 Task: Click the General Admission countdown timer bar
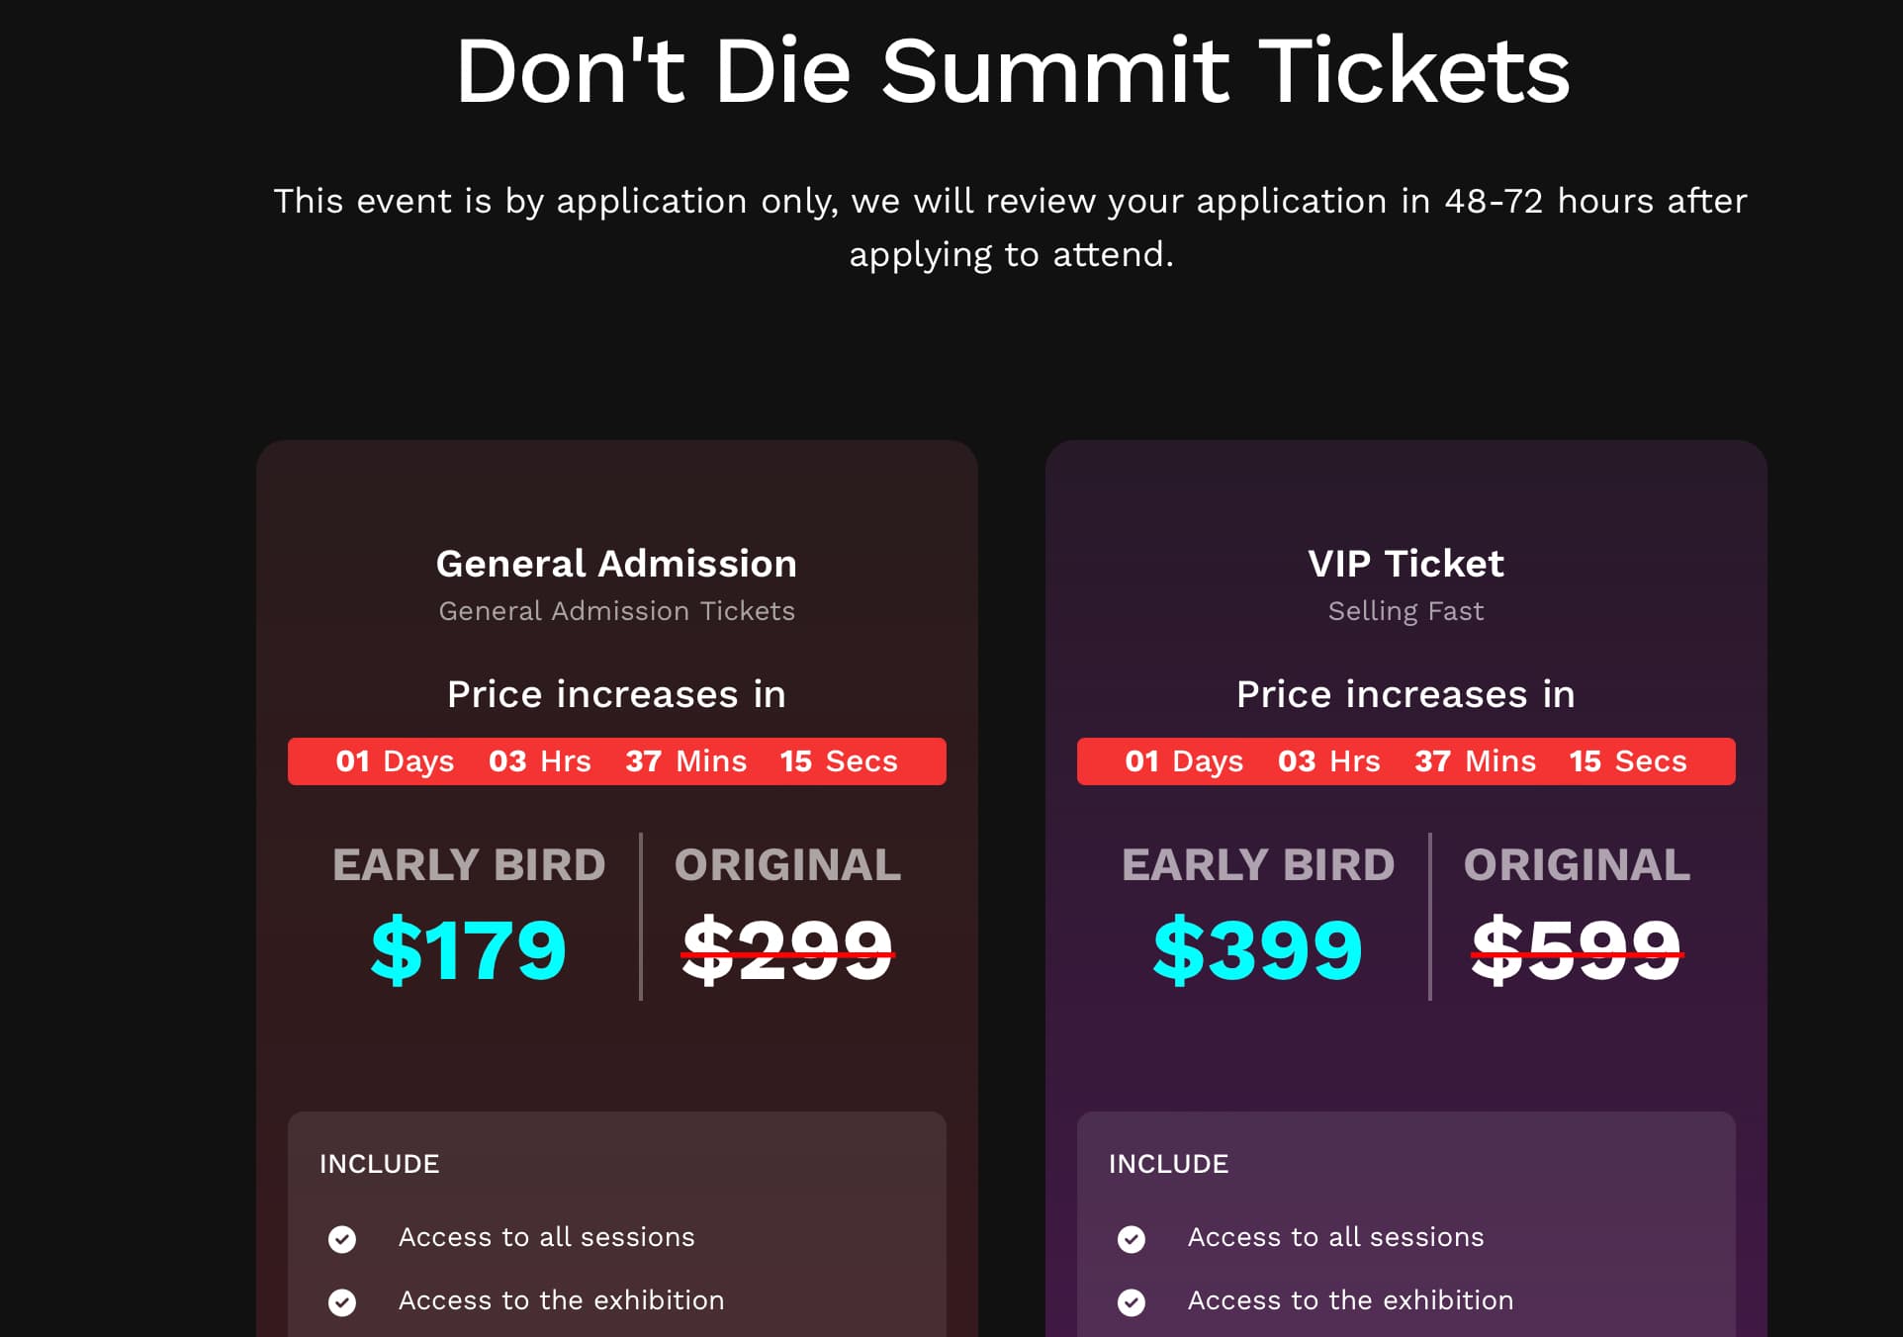(x=617, y=761)
